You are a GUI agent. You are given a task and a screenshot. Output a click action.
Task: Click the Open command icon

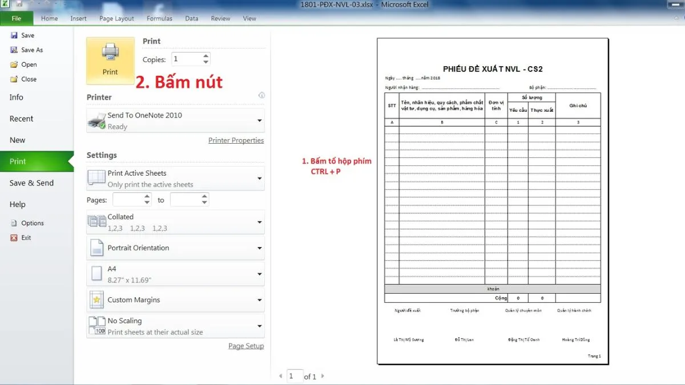click(14, 64)
